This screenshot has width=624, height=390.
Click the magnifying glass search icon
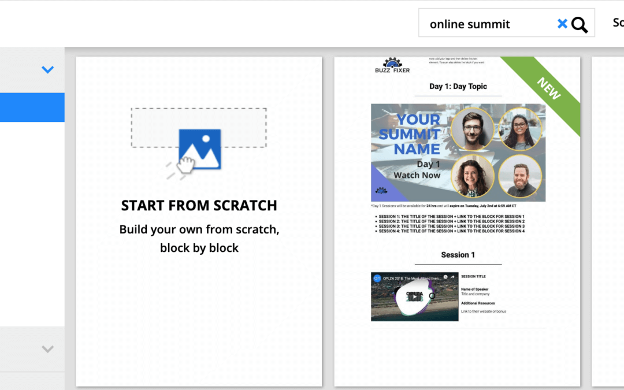[x=580, y=24]
